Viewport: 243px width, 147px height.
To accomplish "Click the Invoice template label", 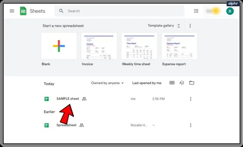I will 87,64.
